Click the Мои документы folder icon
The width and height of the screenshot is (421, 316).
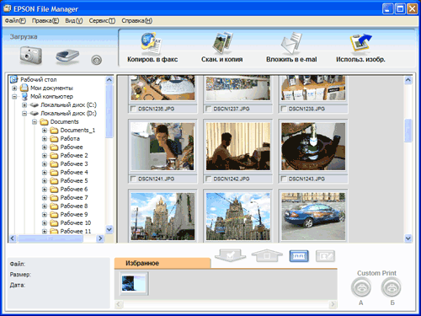[x=24, y=88]
